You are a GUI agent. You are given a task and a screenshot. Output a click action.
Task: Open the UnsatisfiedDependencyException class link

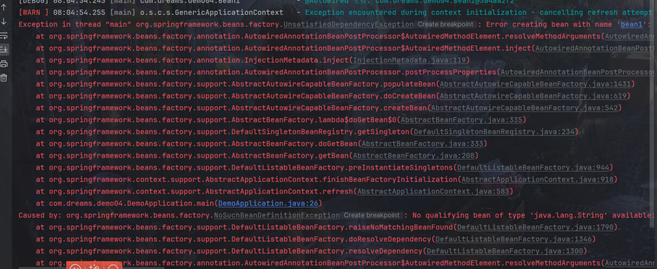(348, 24)
